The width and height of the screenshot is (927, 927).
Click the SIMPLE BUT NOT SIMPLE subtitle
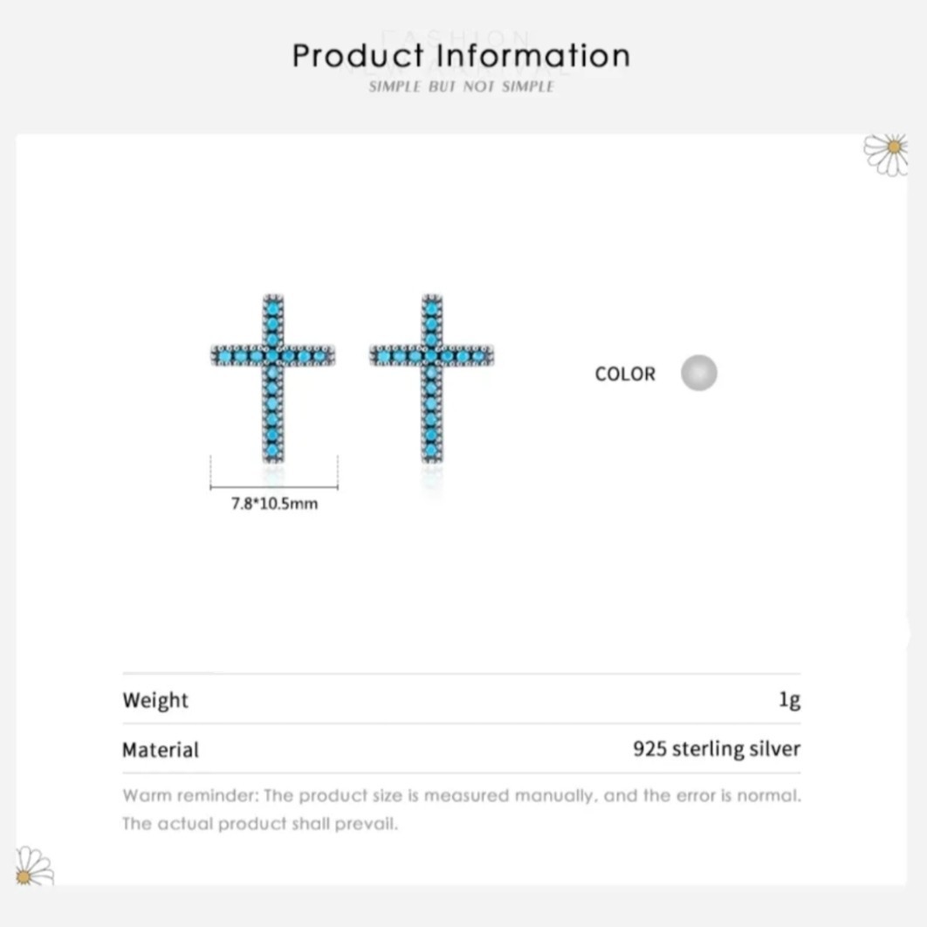coord(461,86)
